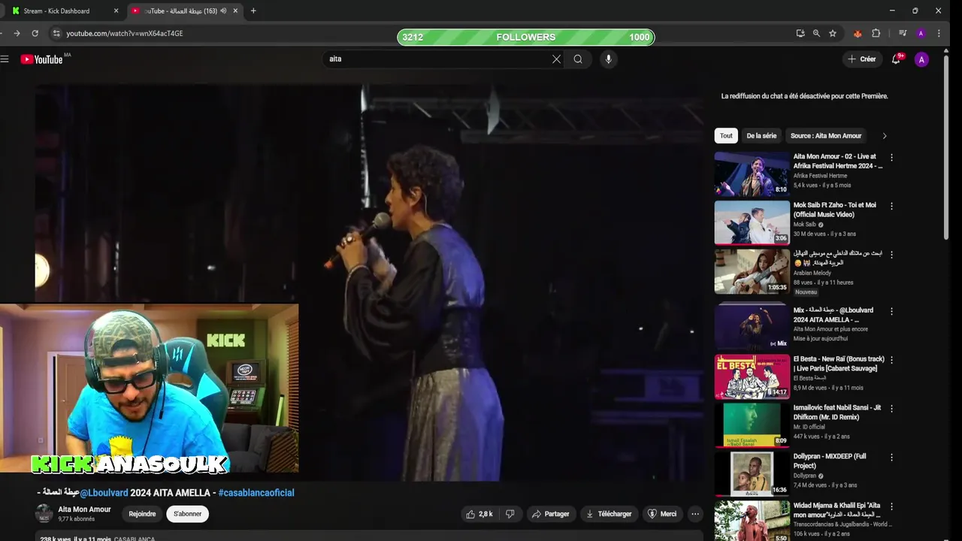
Task: Close the YouTube tab
Action: (x=235, y=11)
